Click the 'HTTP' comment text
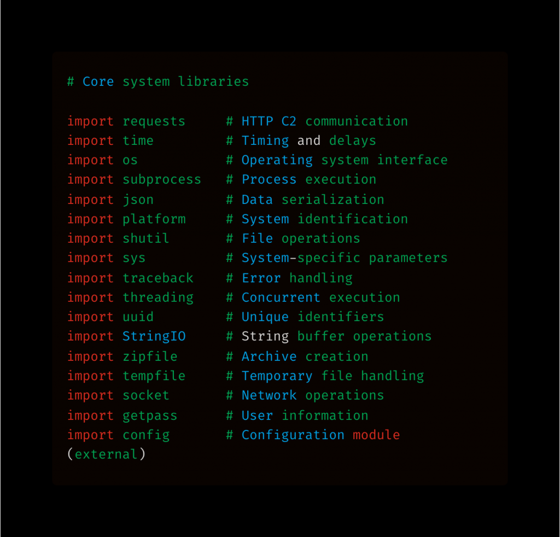Screen dimensions: 560x537 pyautogui.click(x=257, y=121)
